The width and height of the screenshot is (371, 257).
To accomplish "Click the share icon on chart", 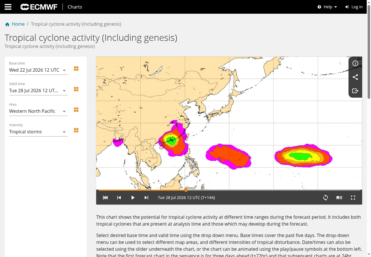I will [355, 77].
